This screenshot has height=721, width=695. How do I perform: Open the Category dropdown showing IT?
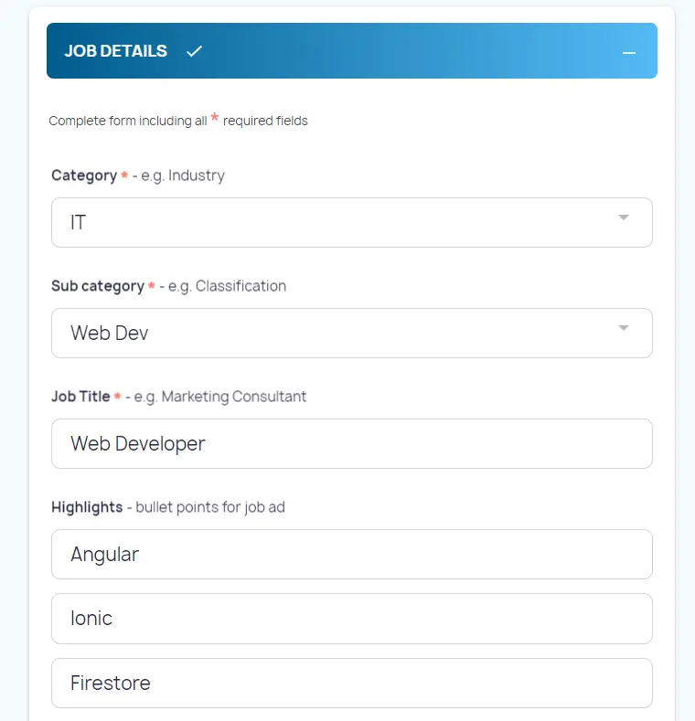pos(351,222)
